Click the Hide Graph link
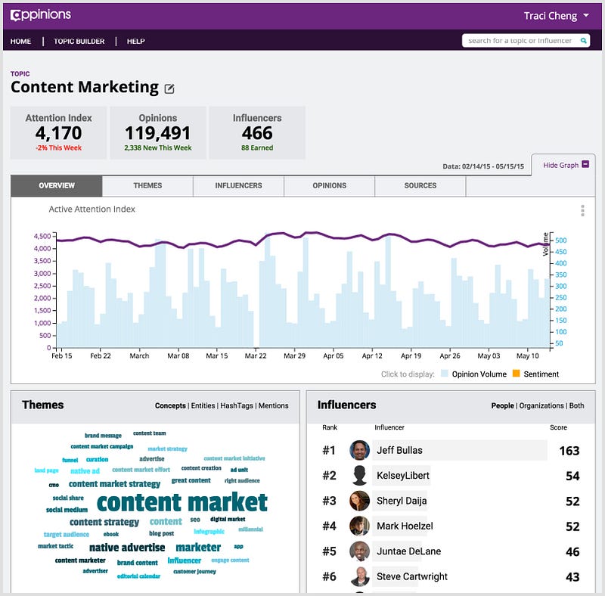This screenshot has width=605, height=596. [x=560, y=165]
